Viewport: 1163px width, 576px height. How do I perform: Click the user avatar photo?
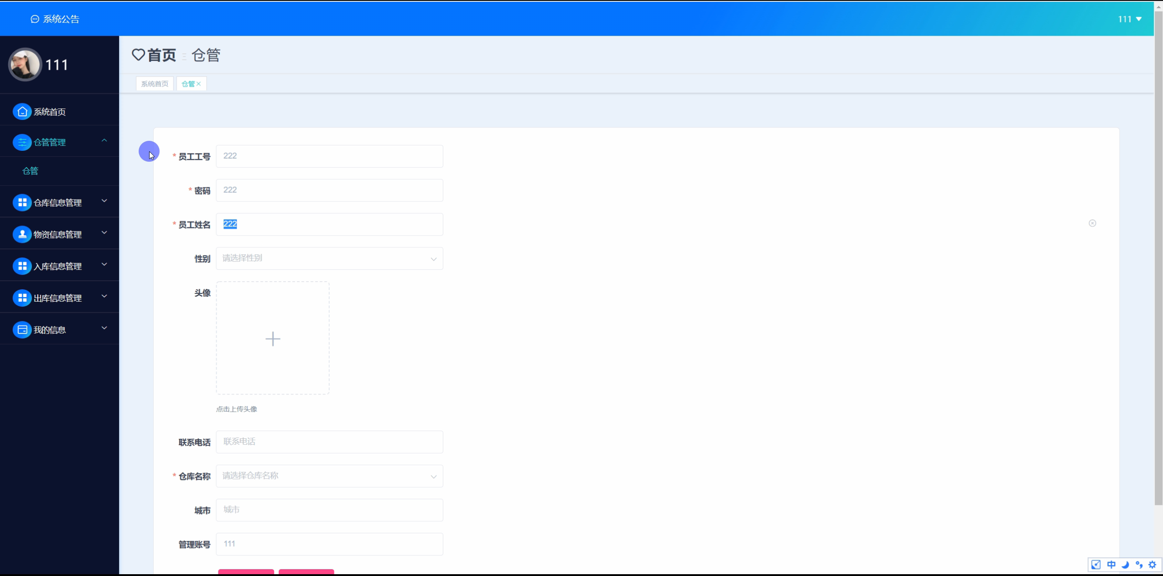coord(25,65)
